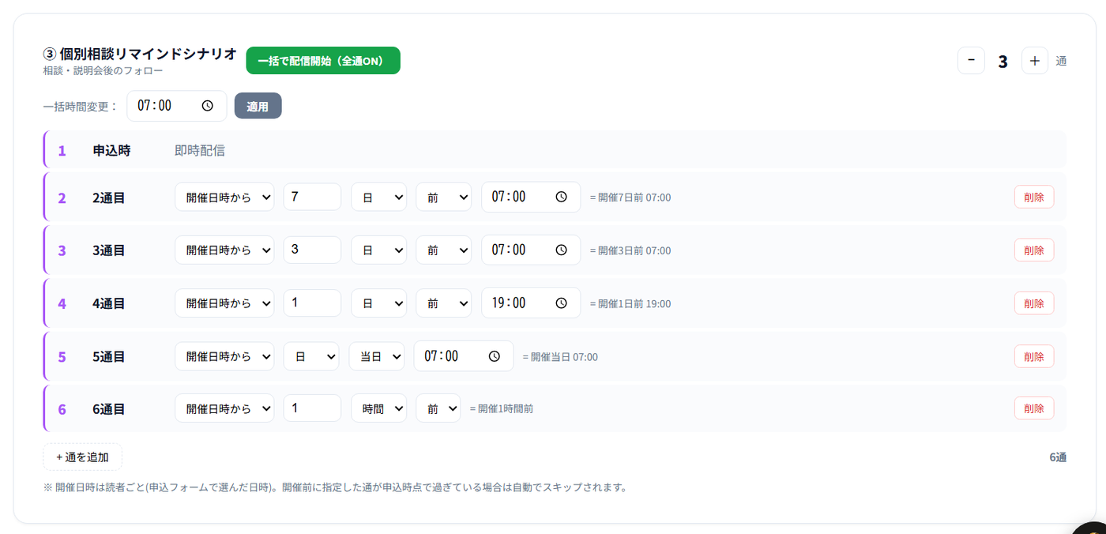
Task: Open 日 unit dropdown in 3通目 row
Action: 379,250
